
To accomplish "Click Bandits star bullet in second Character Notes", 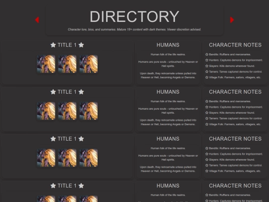I will (x=207, y=101).
